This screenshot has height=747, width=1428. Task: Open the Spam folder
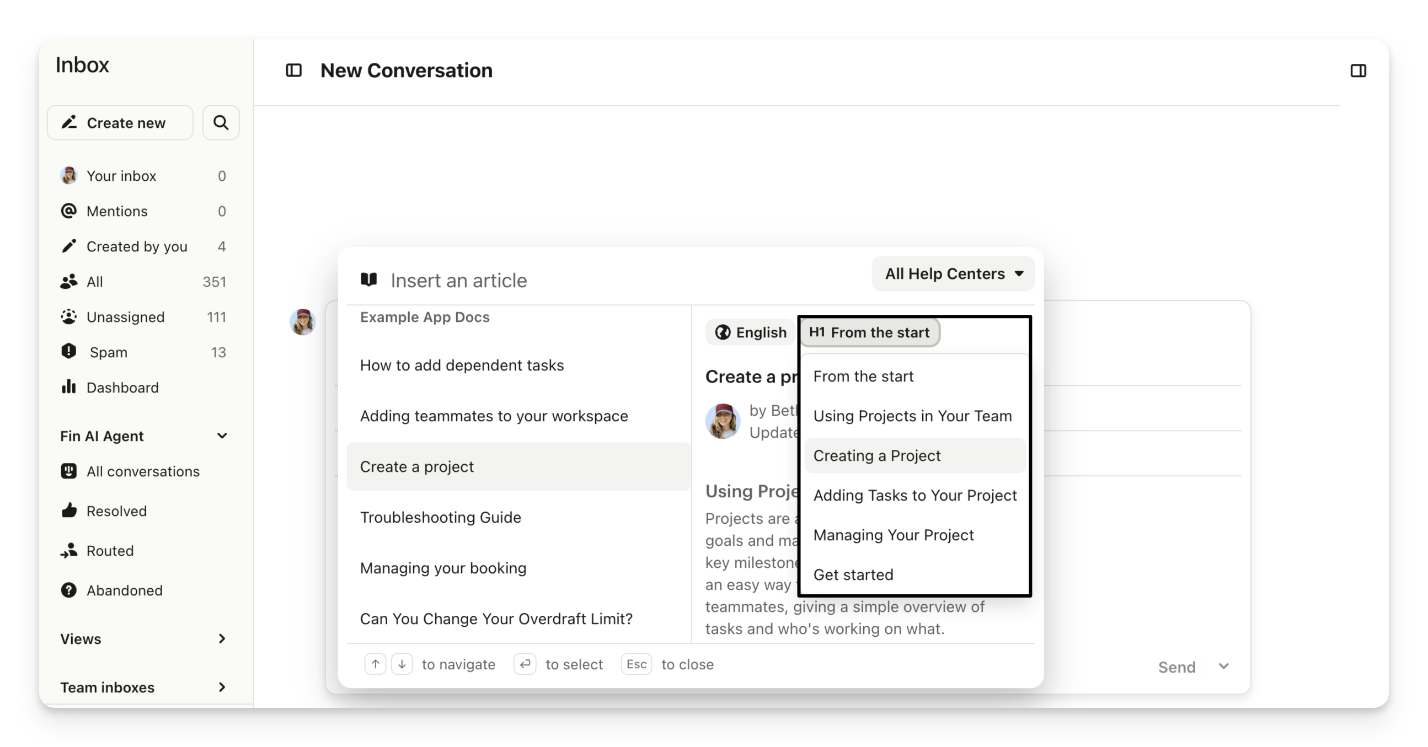[108, 352]
